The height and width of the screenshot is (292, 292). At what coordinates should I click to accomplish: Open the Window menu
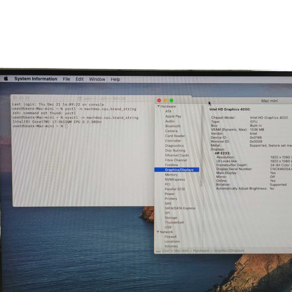[97, 79]
